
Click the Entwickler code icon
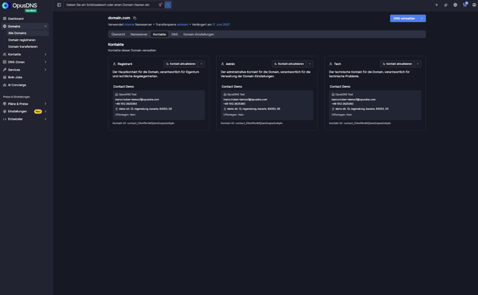coord(4,119)
